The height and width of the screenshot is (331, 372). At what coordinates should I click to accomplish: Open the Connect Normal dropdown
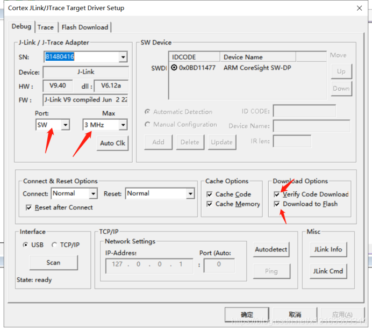pos(93,194)
